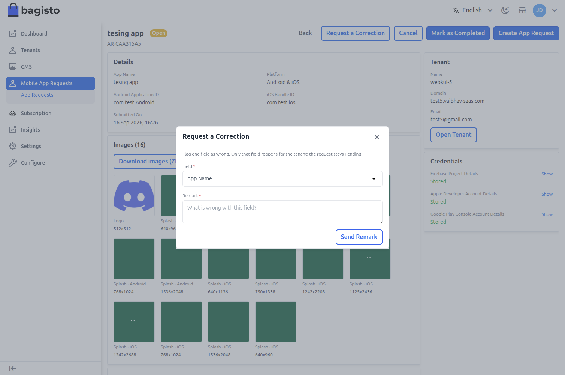Collapse the sidebar using arrow icon

(13, 368)
